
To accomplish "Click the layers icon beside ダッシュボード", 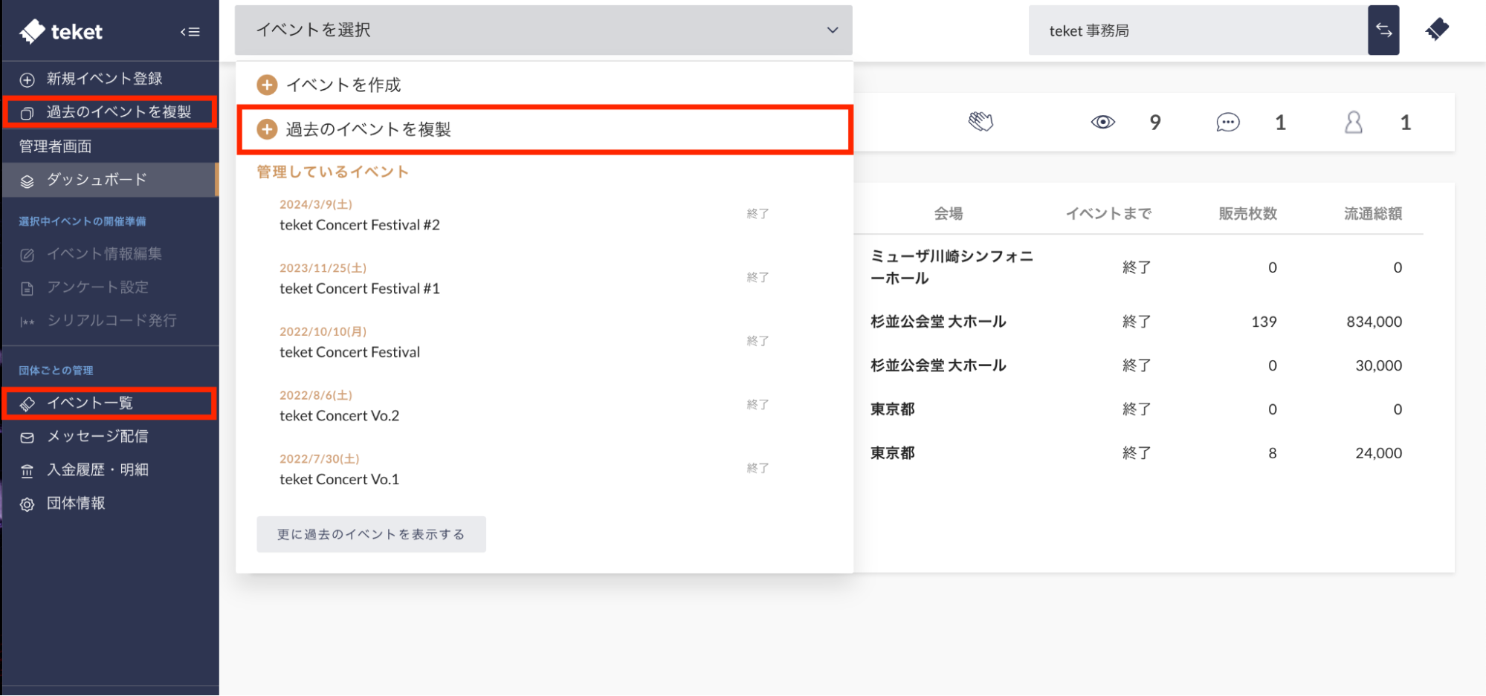I will pos(28,181).
